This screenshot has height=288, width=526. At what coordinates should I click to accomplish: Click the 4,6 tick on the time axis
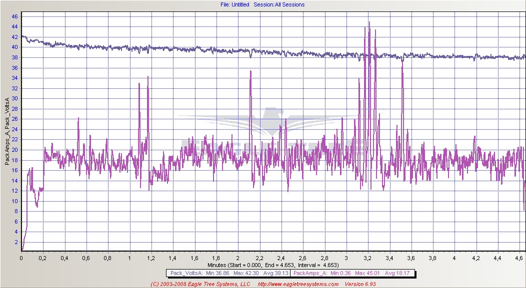518,259
